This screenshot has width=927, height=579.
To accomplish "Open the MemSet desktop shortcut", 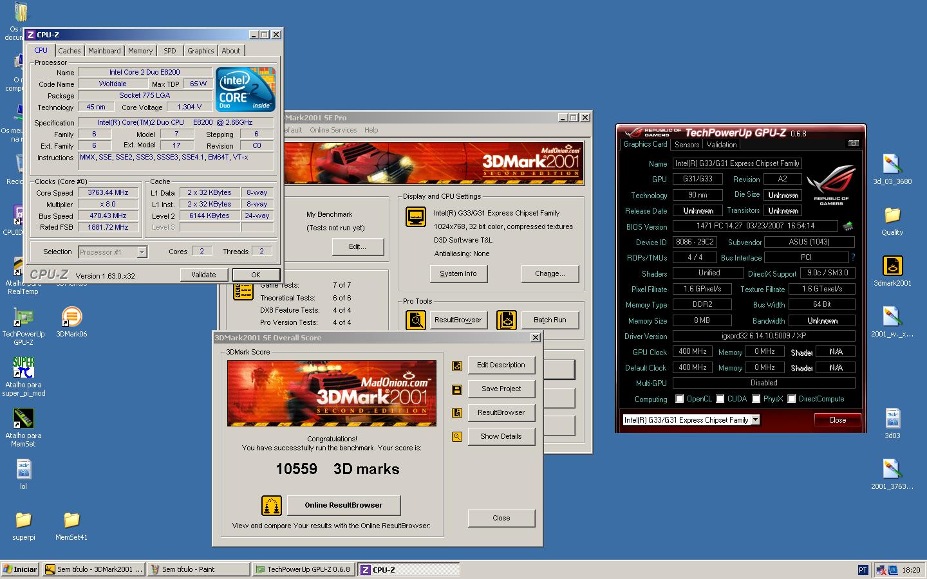I will point(23,428).
